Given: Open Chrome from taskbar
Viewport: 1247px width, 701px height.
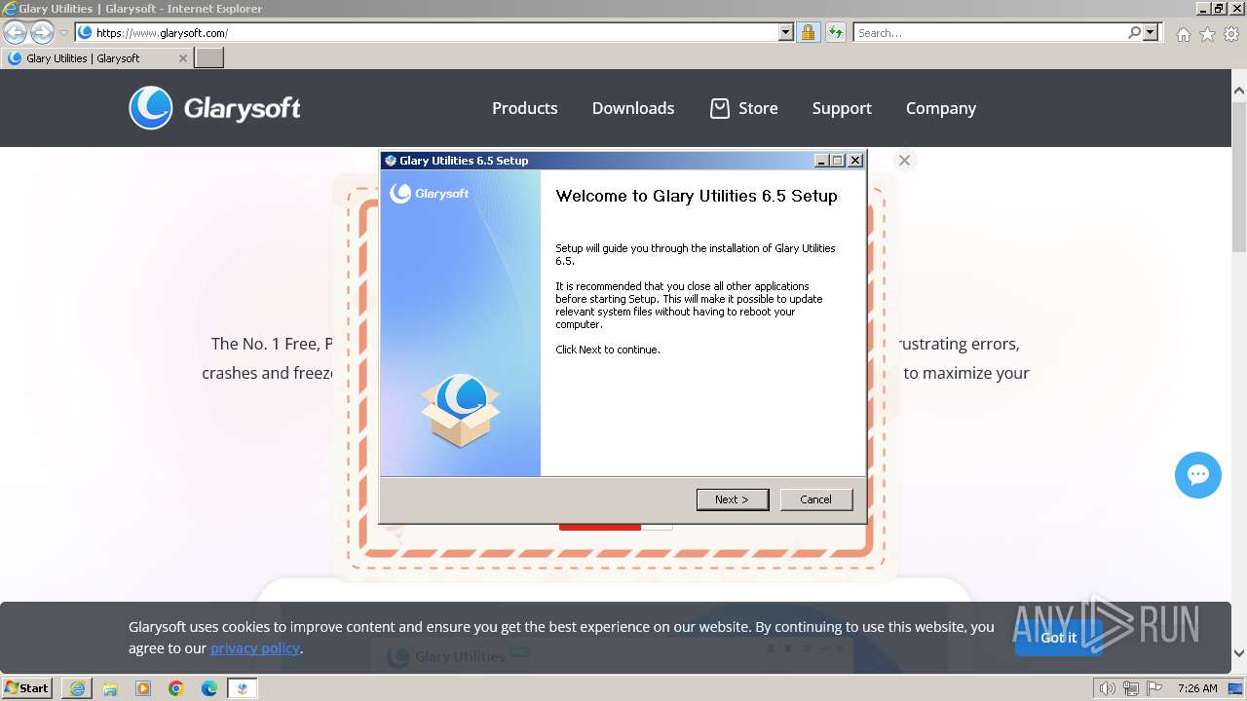Looking at the screenshot, I should (x=176, y=688).
